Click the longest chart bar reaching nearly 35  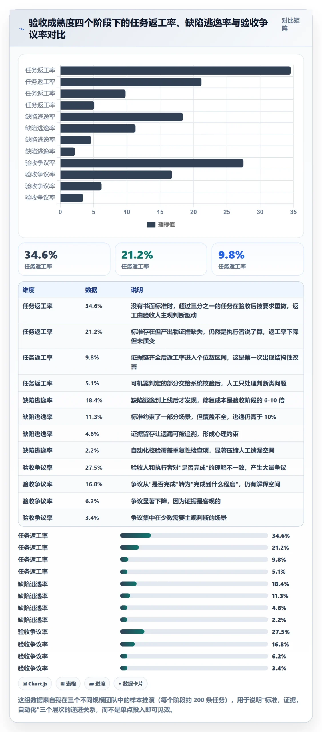click(175, 71)
